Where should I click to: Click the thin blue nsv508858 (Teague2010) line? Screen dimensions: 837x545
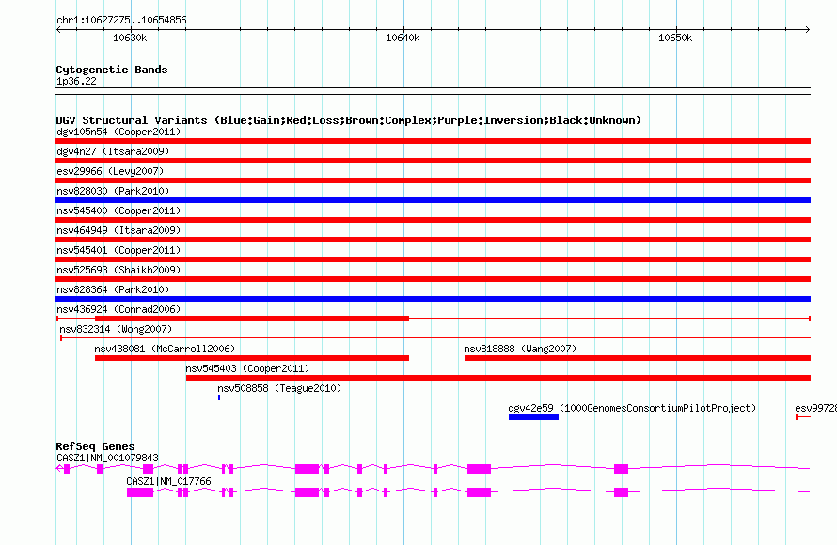[514, 397]
